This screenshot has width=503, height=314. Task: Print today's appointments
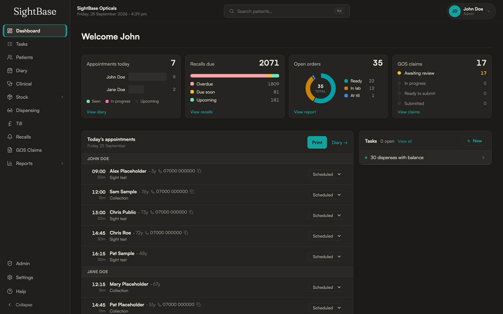click(x=317, y=142)
